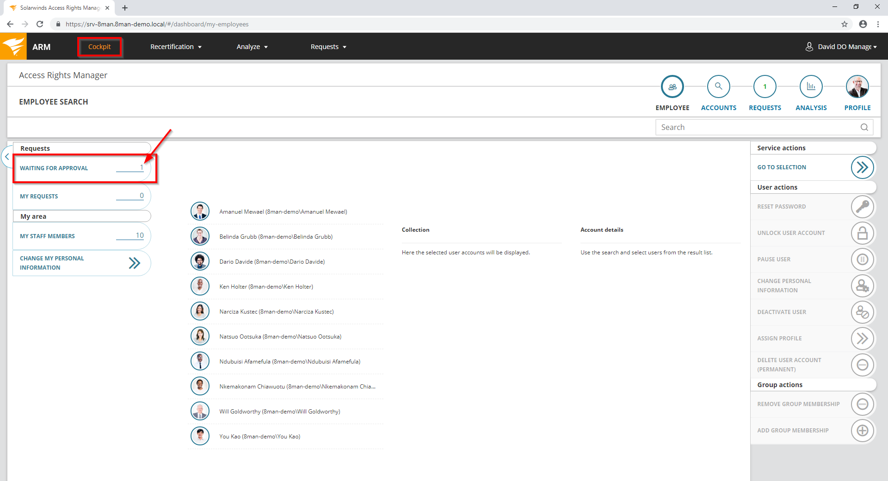Open the Analysis chart icon
The image size is (888, 481).
point(811,86)
